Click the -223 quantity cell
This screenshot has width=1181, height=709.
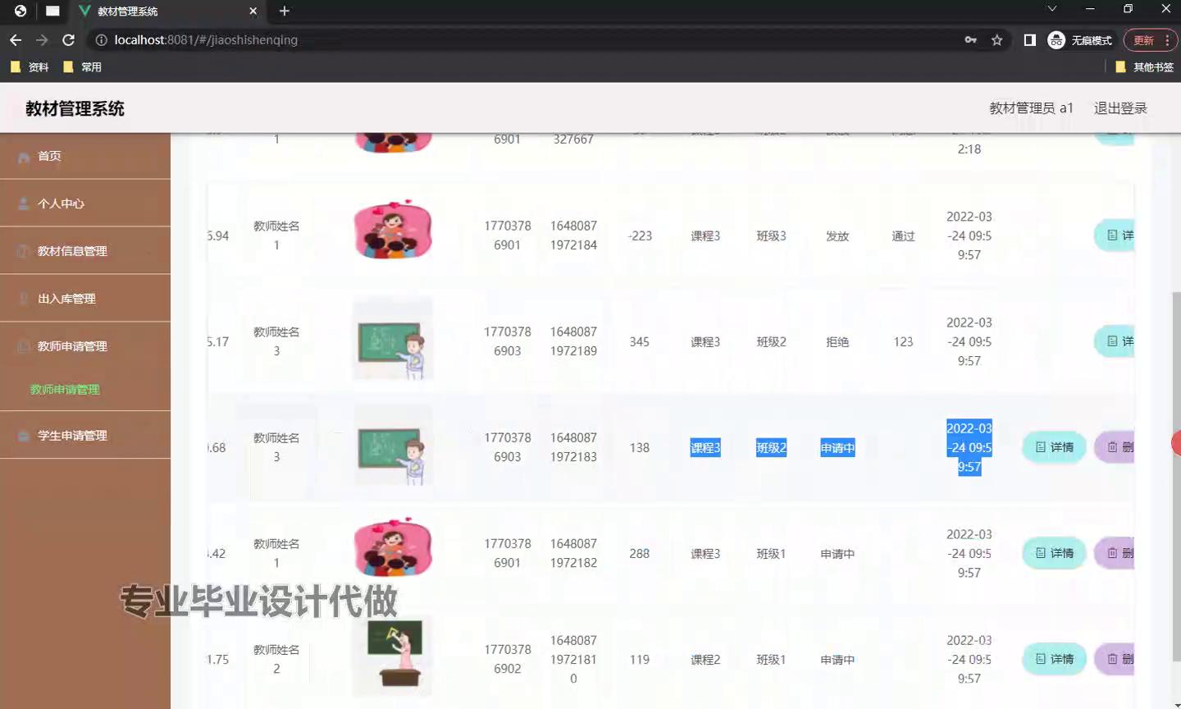640,236
